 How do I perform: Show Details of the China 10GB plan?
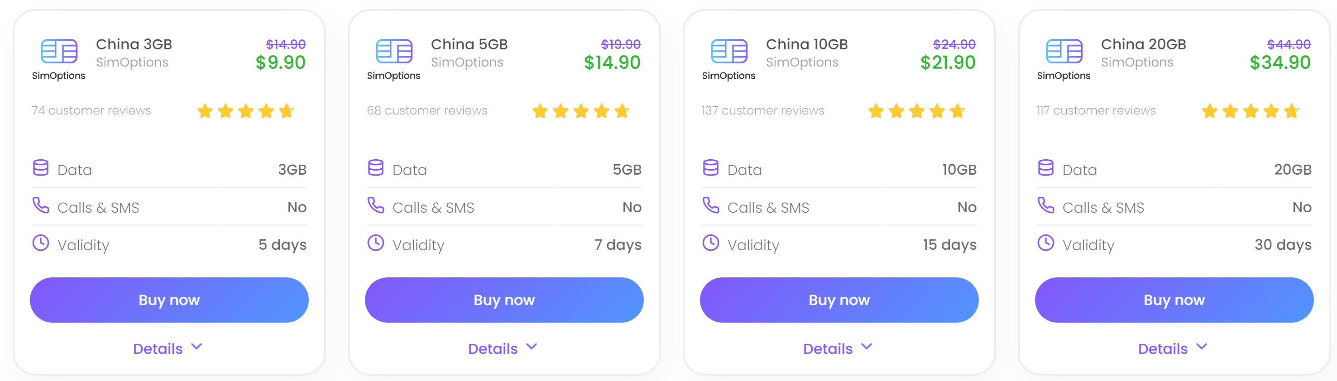837,348
